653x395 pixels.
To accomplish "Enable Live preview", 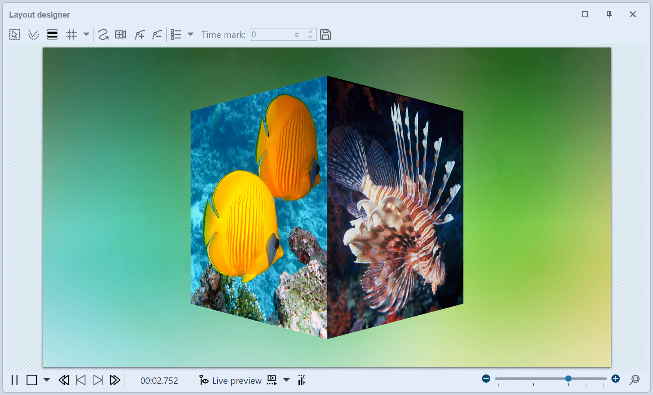I will (x=230, y=380).
